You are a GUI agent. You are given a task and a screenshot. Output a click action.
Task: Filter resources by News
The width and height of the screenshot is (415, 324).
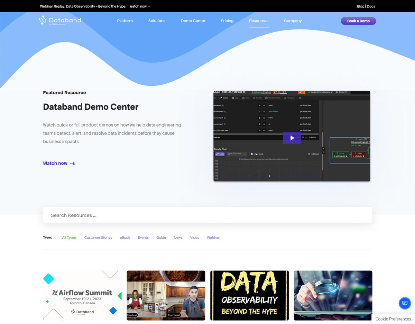click(x=178, y=238)
